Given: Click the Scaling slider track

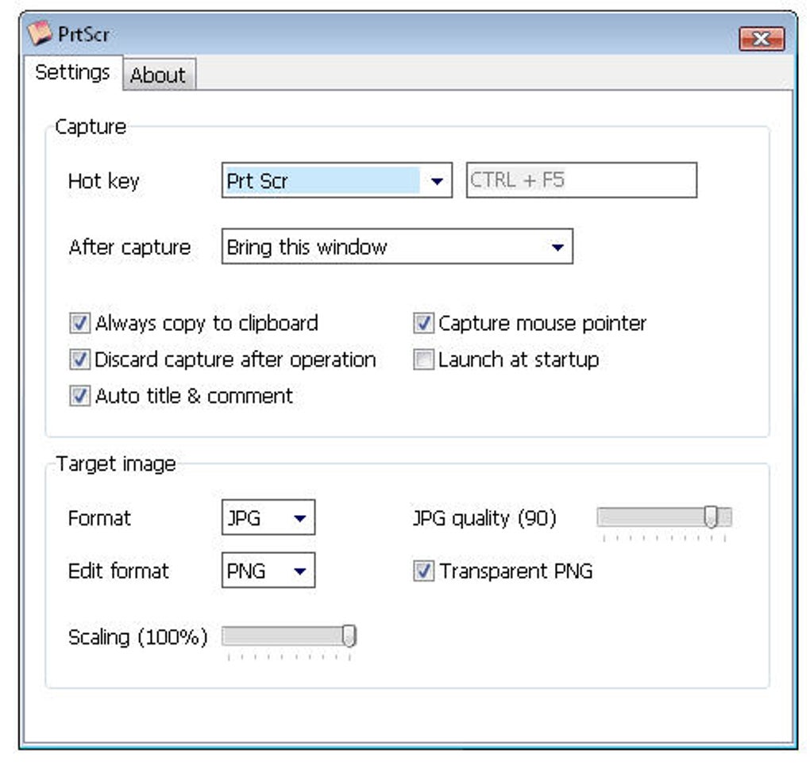Looking at the screenshot, I should coord(289,636).
